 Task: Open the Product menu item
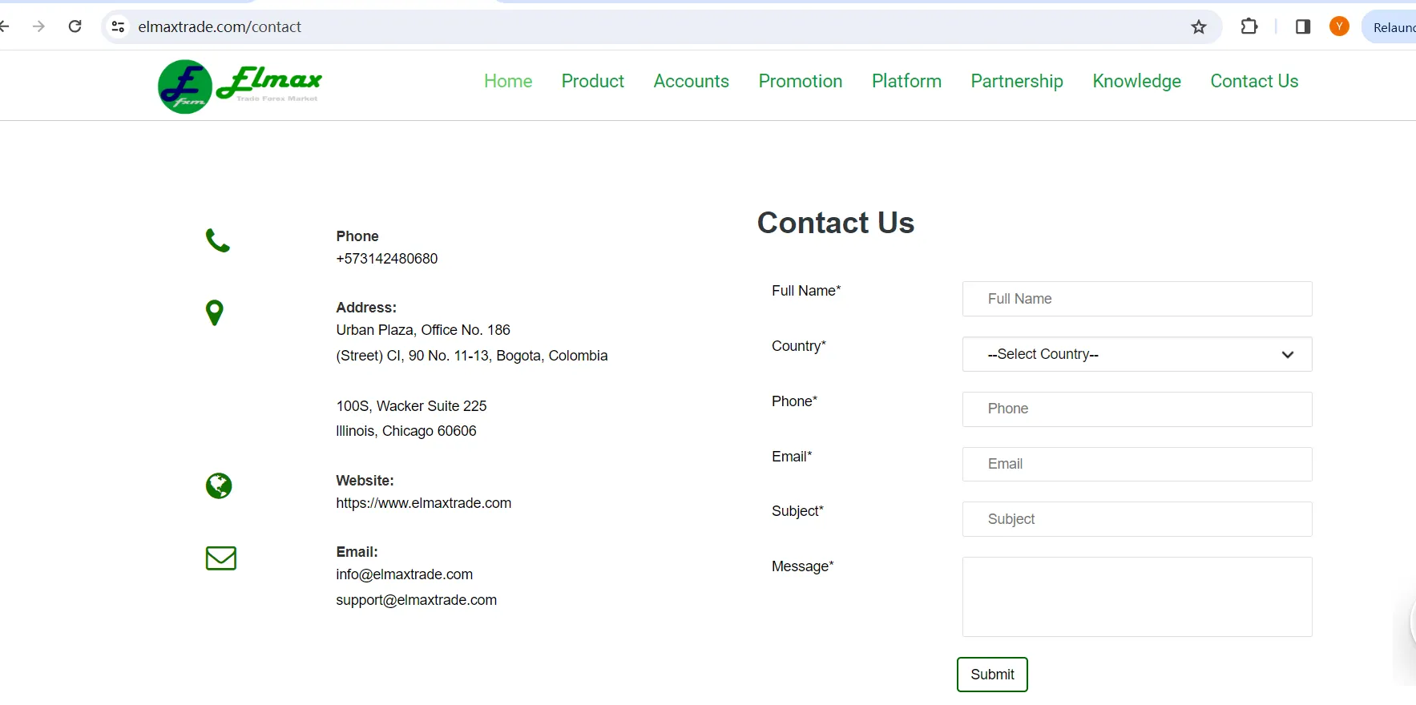593,81
